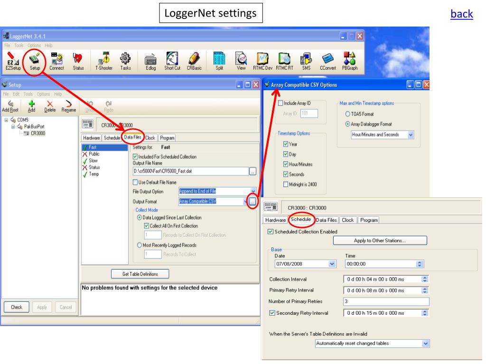This screenshot has width=486, height=364.
Task: Select Most Recently Logged Records
Action: (x=140, y=245)
